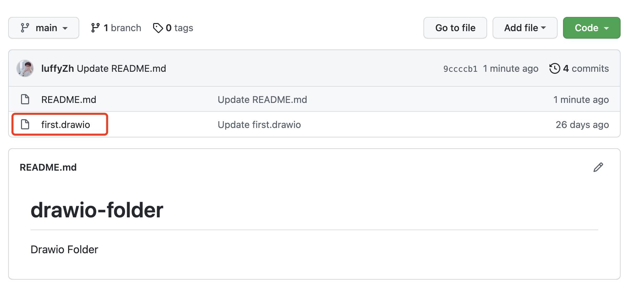Expand the Add file dropdown
624x302 pixels.
click(525, 28)
